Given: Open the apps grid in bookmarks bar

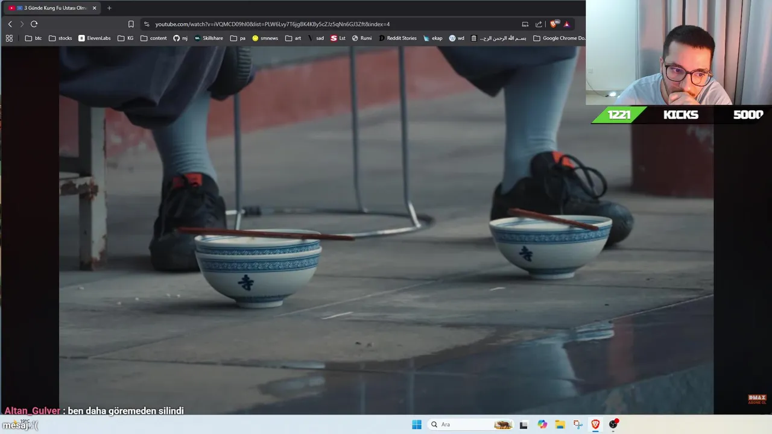Looking at the screenshot, I should 9,38.
